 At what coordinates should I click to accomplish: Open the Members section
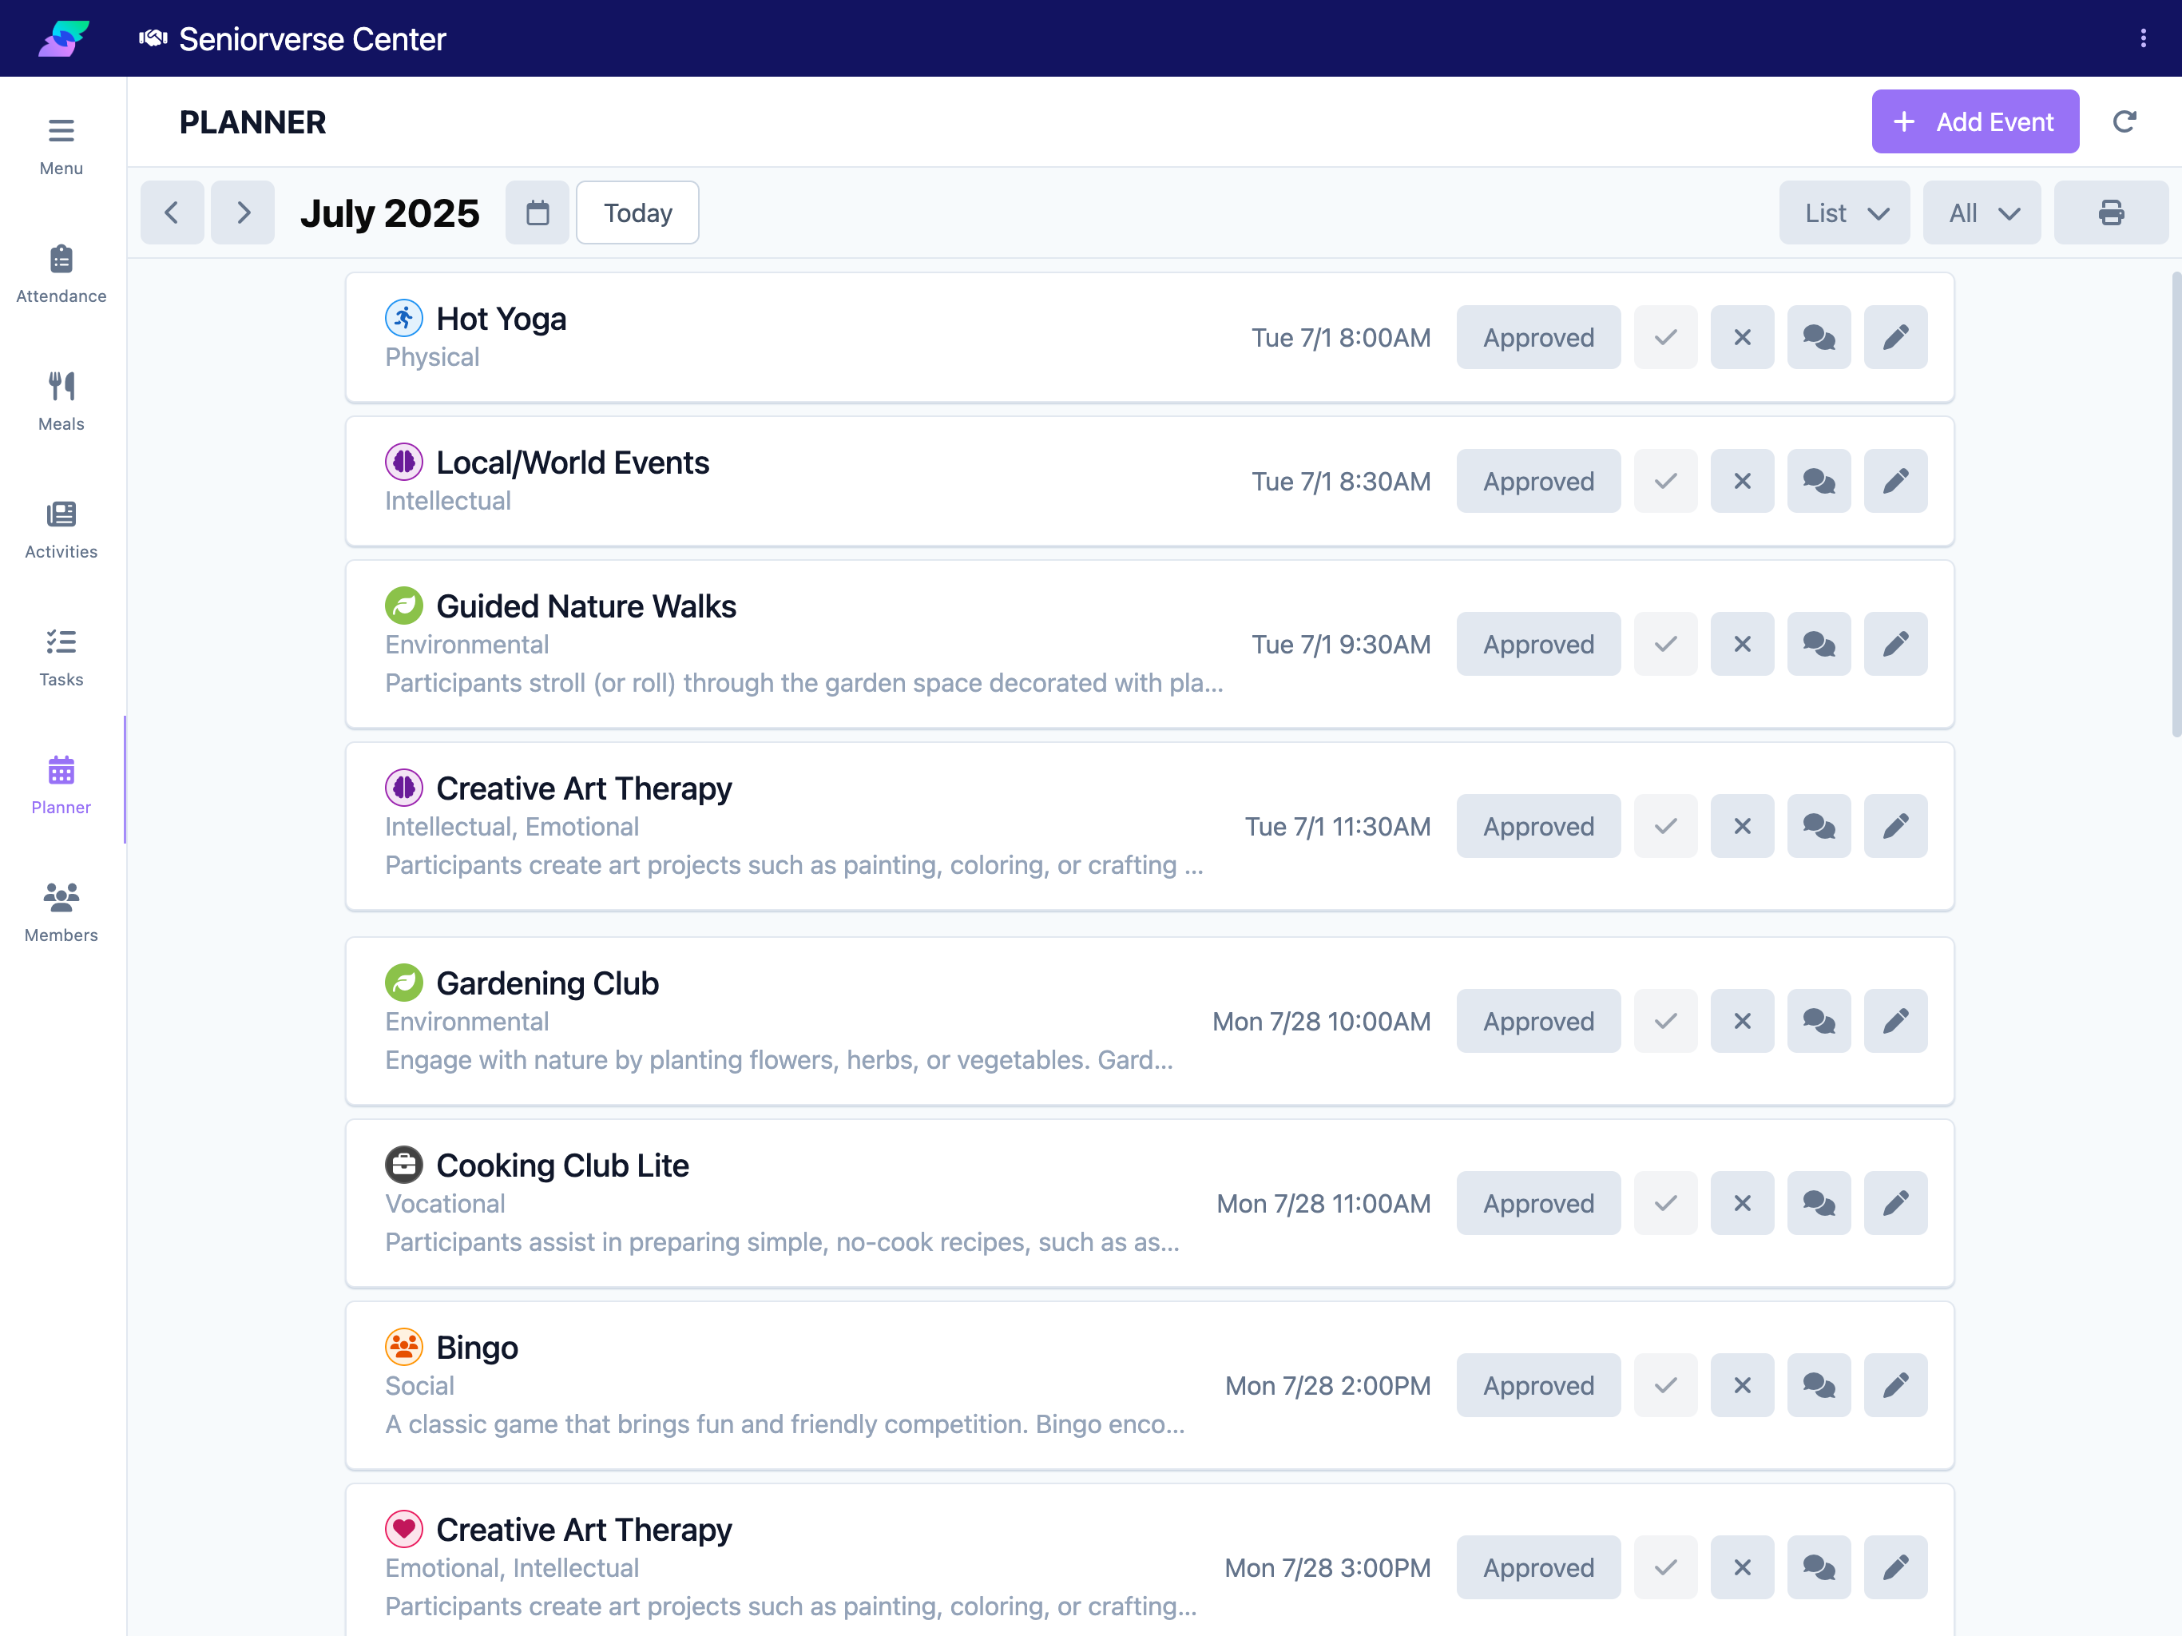coord(61,913)
